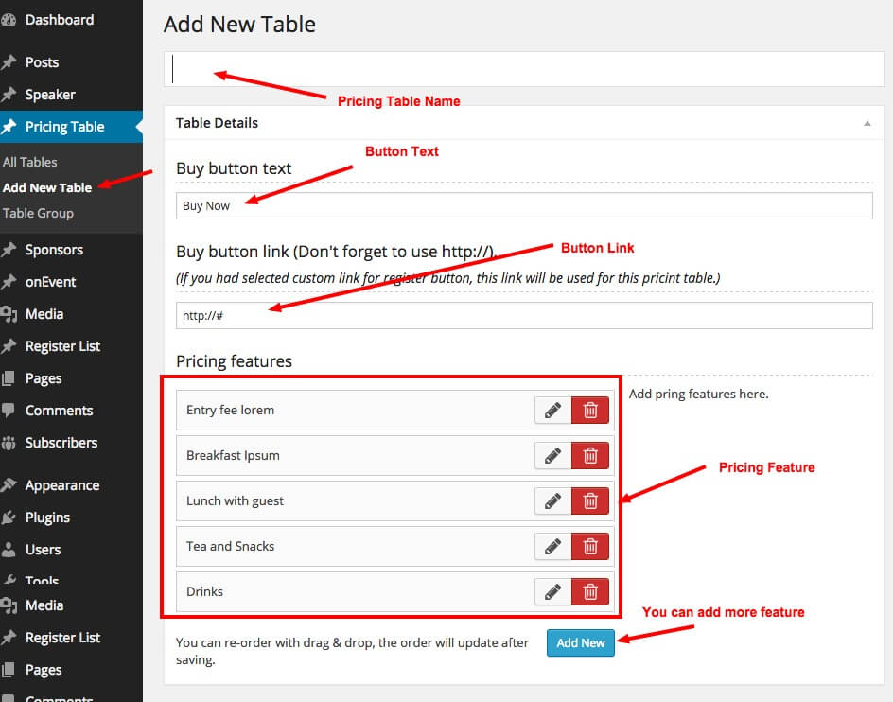Edit the Drinks feature row
This screenshot has height=702, width=893.
(553, 591)
